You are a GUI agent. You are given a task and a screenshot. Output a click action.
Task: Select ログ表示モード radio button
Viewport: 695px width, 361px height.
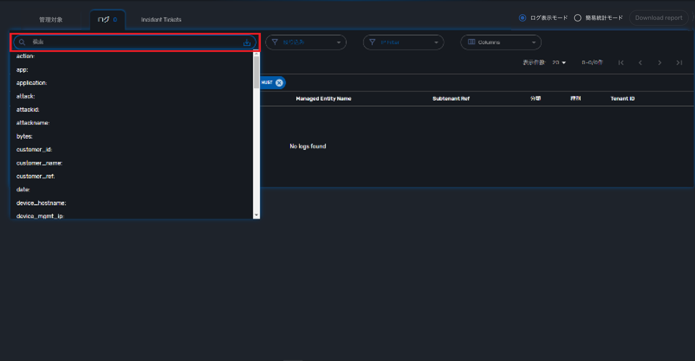(x=523, y=18)
